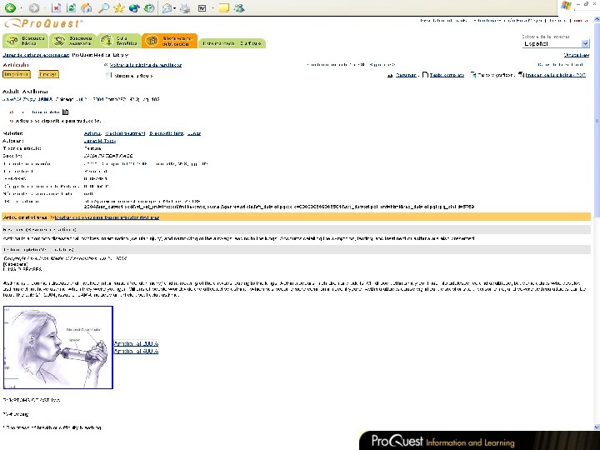
Task: Click the Imprimir button
Action: tap(17, 74)
